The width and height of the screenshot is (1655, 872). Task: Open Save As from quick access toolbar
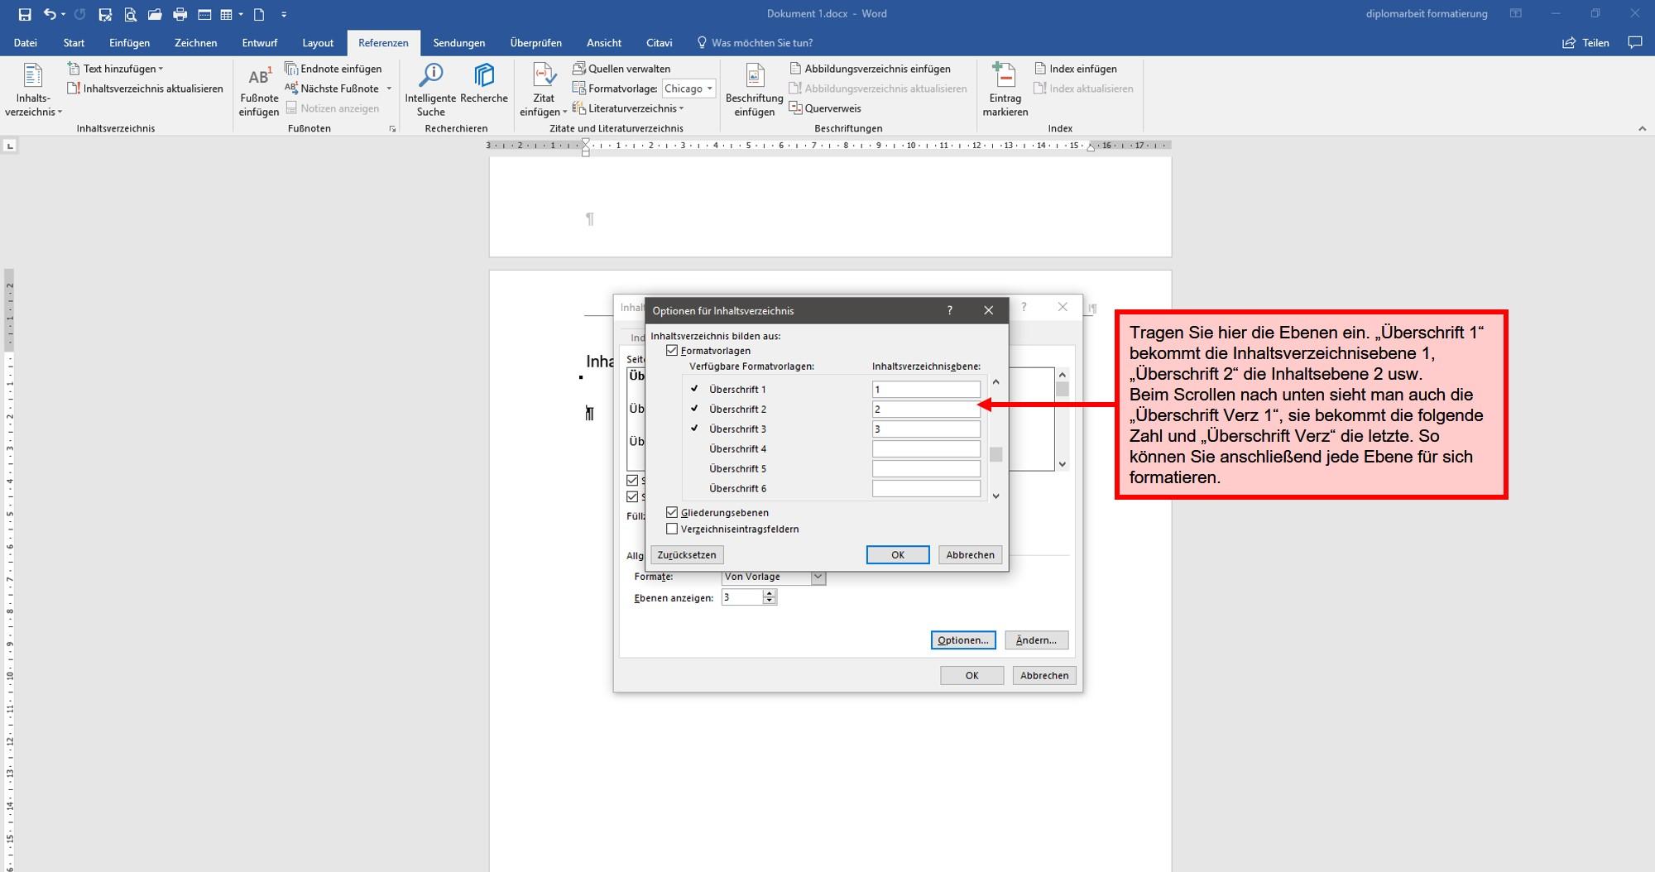[x=105, y=14]
